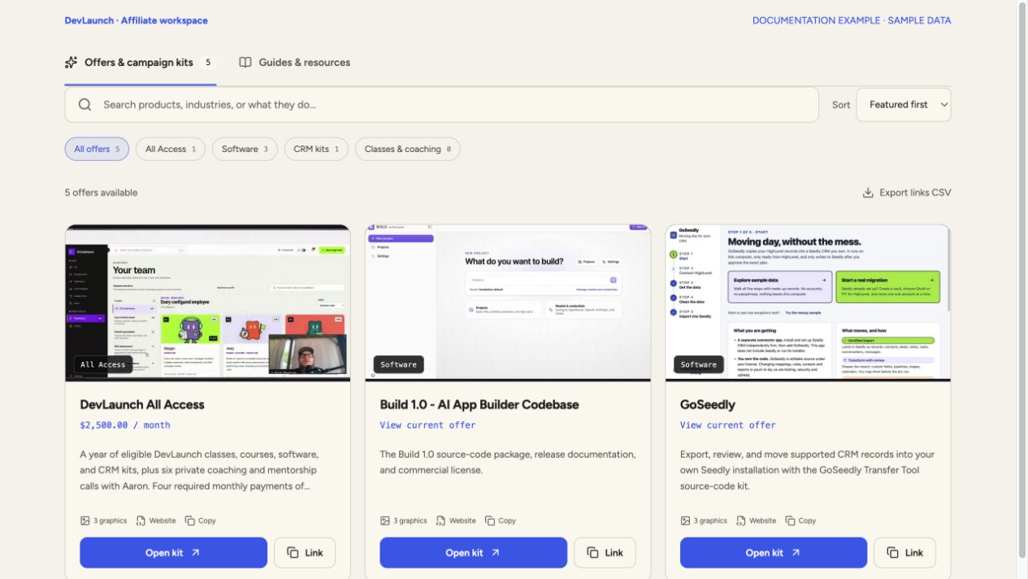Click View current offer under Build 1.0

tap(427, 425)
